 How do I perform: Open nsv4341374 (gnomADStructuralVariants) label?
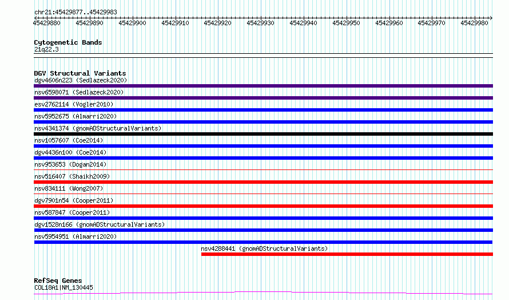[98, 128]
